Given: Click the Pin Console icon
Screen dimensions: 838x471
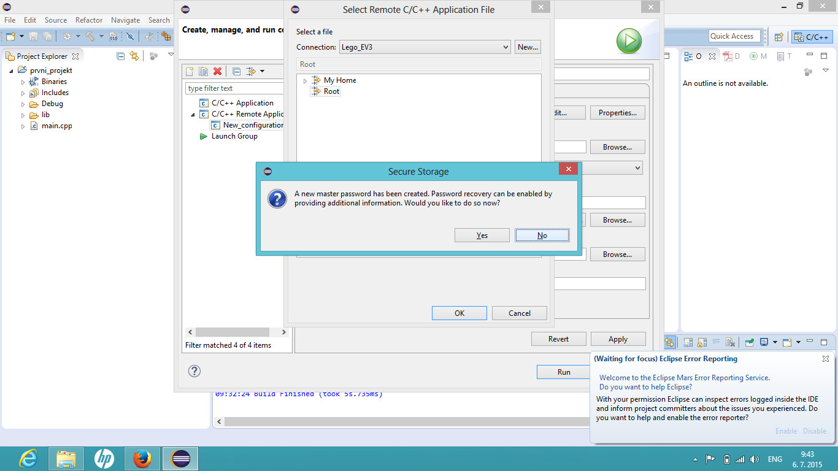Looking at the screenshot, I should [x=749, y=342].
